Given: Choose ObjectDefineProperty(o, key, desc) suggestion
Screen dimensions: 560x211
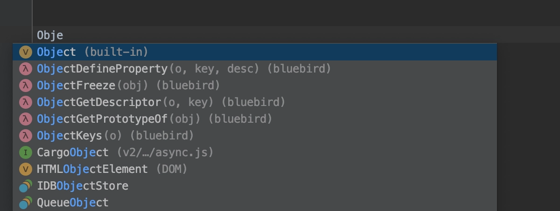Looking at the screenshot, I should [255, 68].
